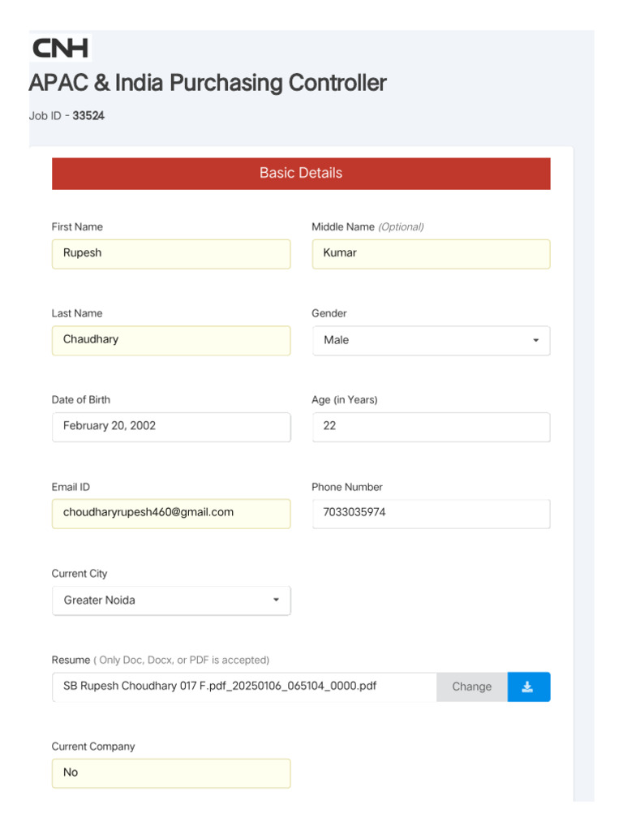Click the Phone Number label
623x831 pixels.
(x=347, y=487)
